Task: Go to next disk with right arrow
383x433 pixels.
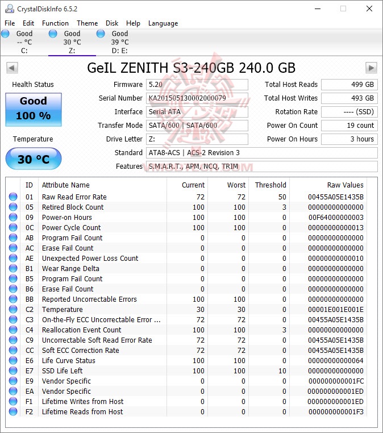Action: point(371,68)
